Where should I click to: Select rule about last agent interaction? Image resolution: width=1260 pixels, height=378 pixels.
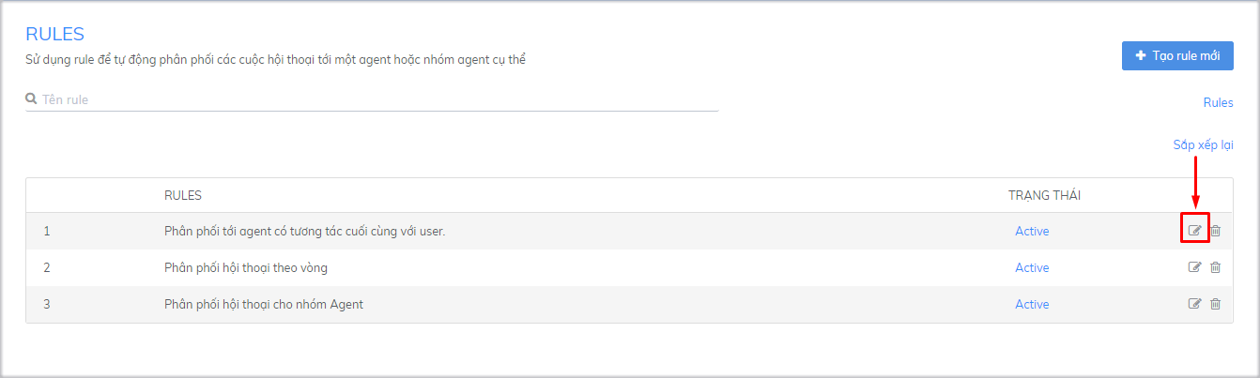tap(304, 231)
